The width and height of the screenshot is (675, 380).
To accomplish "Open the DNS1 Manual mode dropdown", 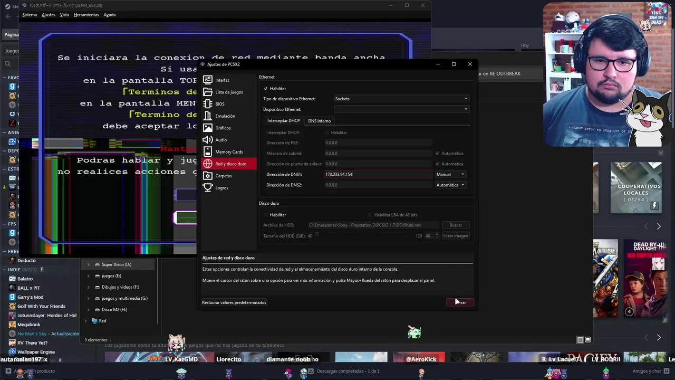I will click(x=450, y=174).
